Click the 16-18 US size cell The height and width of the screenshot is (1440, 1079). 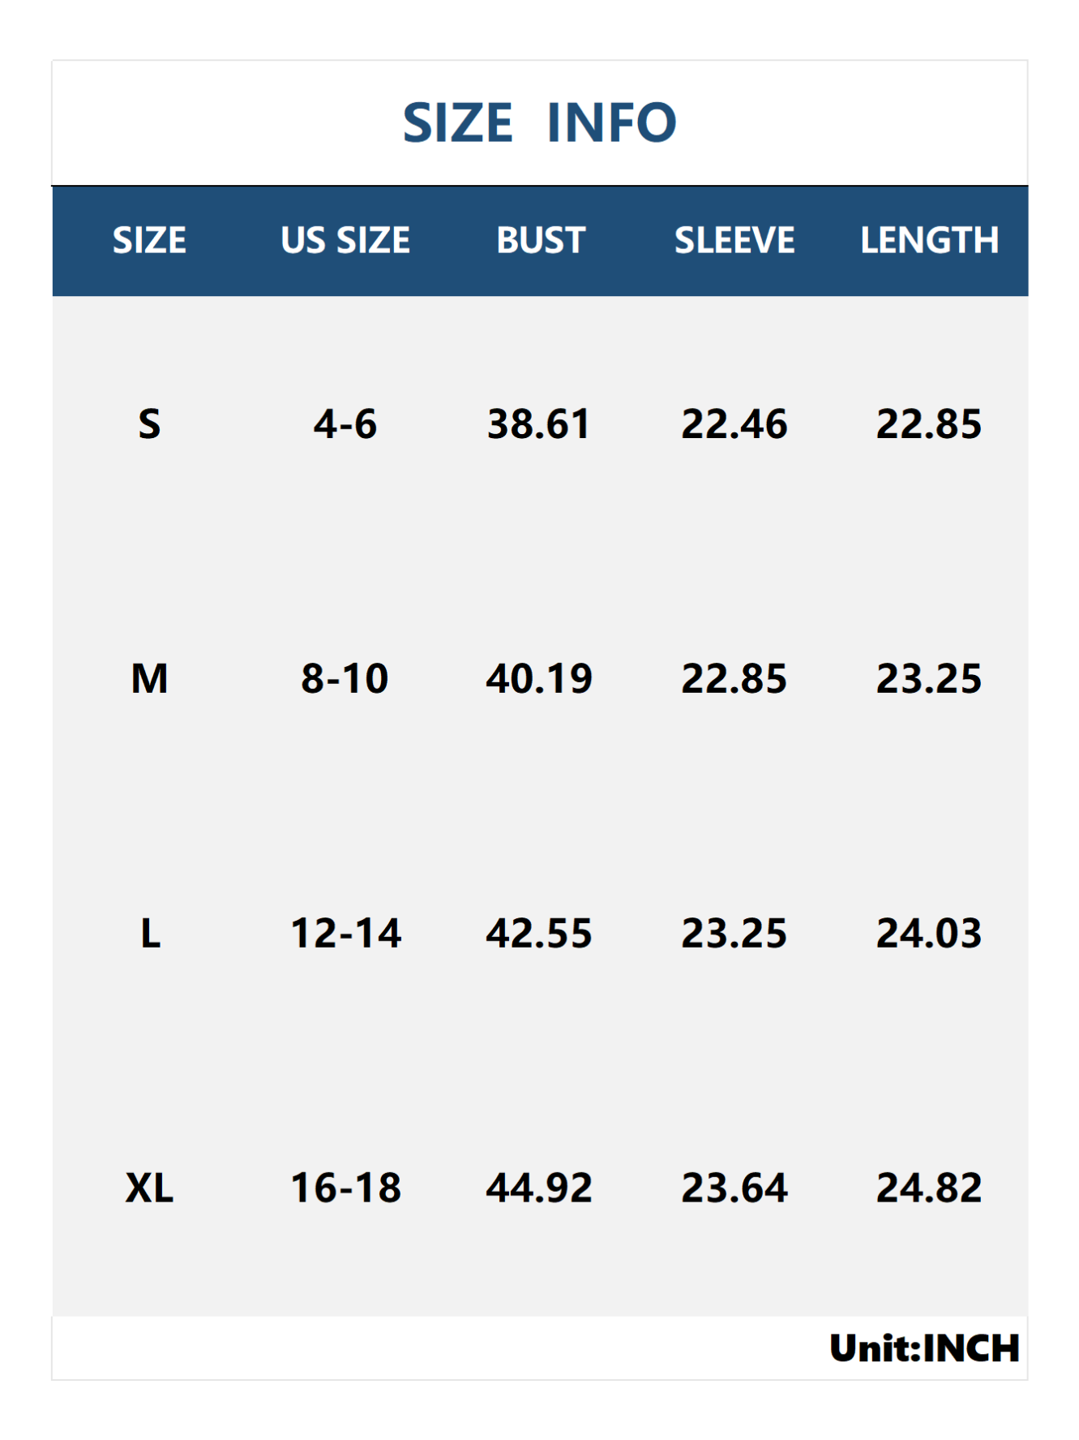coord(345,1188)
